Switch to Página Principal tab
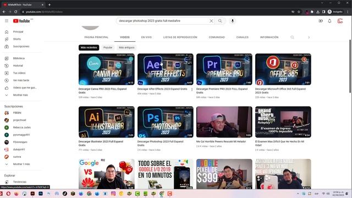 [x=96, y=37]
